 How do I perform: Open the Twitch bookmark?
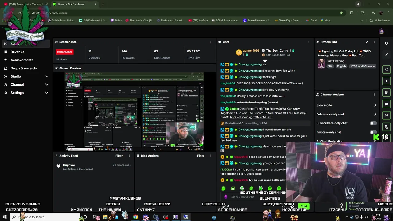(x=116, y=21)
